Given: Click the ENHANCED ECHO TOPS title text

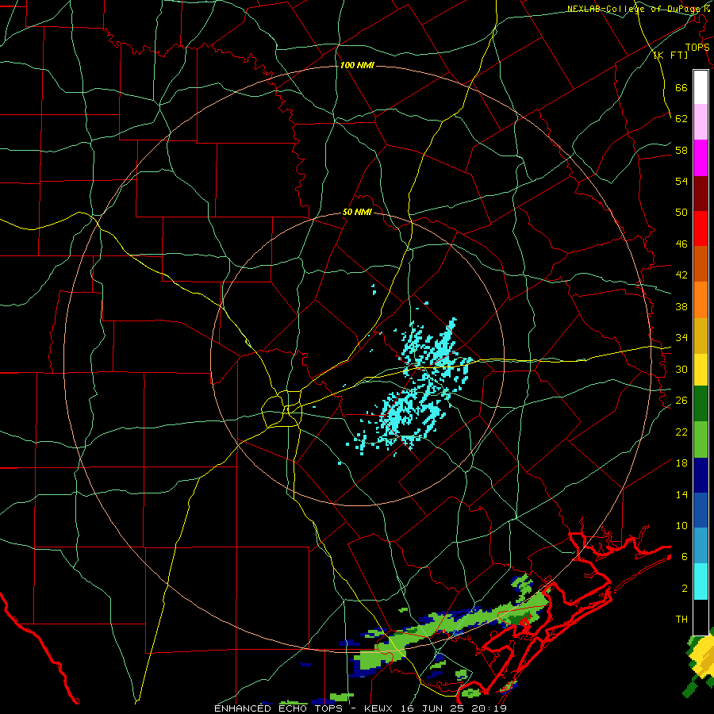Looking at the screenshot, I should tap(278, 708).
